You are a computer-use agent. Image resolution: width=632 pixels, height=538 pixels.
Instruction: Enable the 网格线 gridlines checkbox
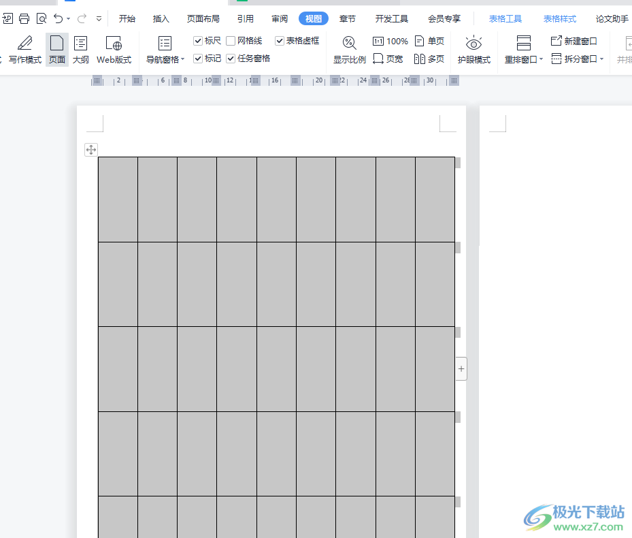(231, 41)
